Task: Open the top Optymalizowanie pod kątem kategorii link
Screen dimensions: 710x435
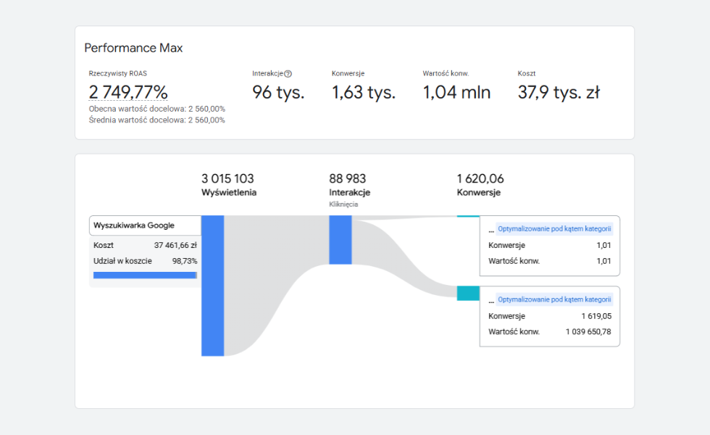Action: point(556,228)
